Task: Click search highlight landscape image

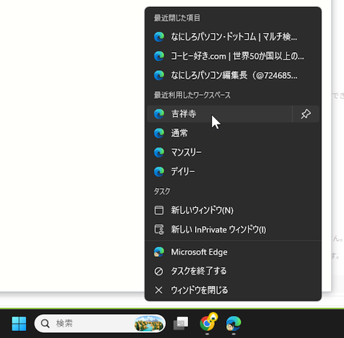Action: [x=149, y=323]
